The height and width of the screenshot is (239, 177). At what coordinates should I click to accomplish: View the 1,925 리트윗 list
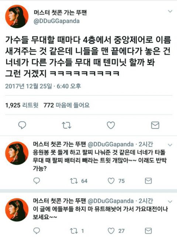pyautogui.click(x=22, y=105)
